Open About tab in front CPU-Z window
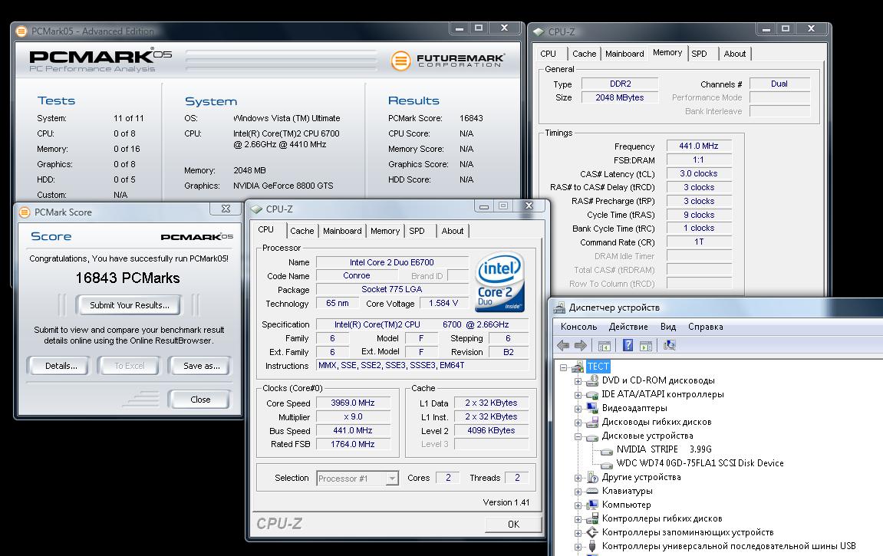 click(452, 231)
